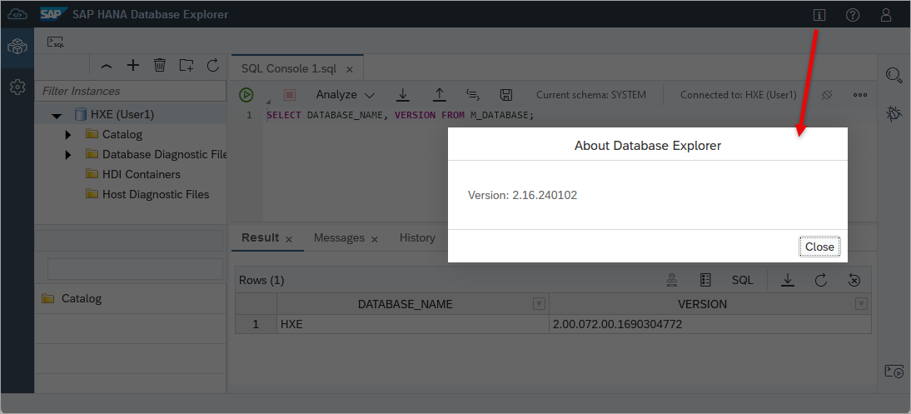Open the three-dot more options menu
Viewport: 911px width, 414px height.
(x=860, y=95)
